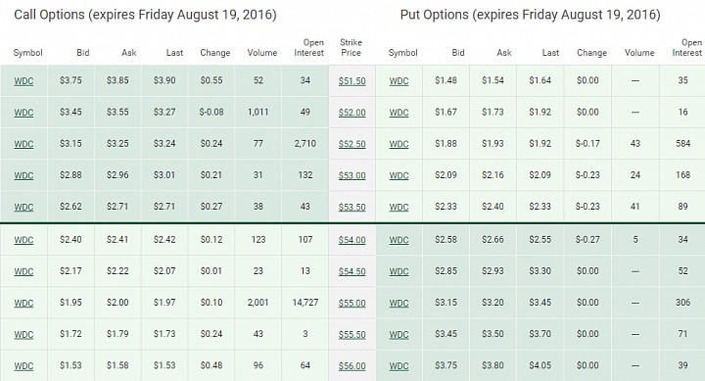
Task: Select the put options Change column header
Action: point(591,53)
